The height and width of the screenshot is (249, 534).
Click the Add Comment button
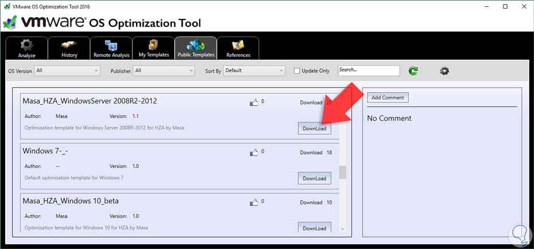click(388, 97)
